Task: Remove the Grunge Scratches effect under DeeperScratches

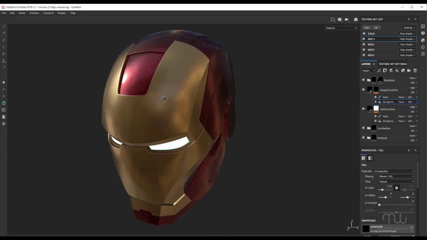Action: 416,102
